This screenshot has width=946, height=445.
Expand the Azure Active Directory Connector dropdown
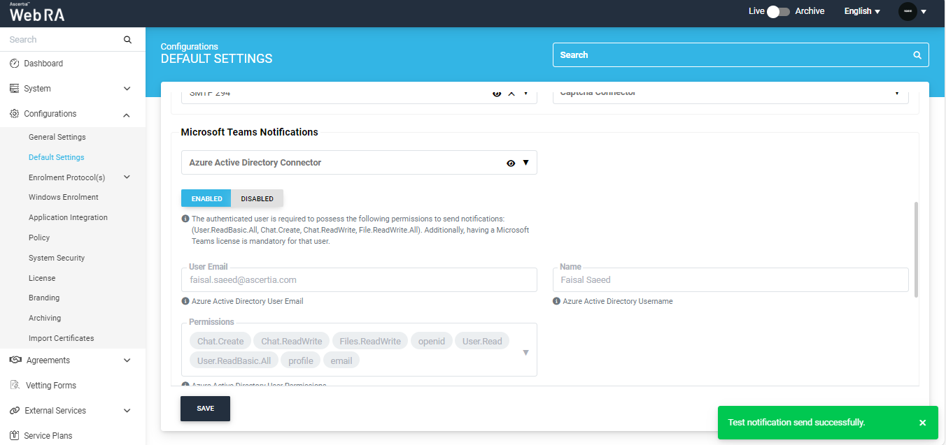tap(525, 163)
